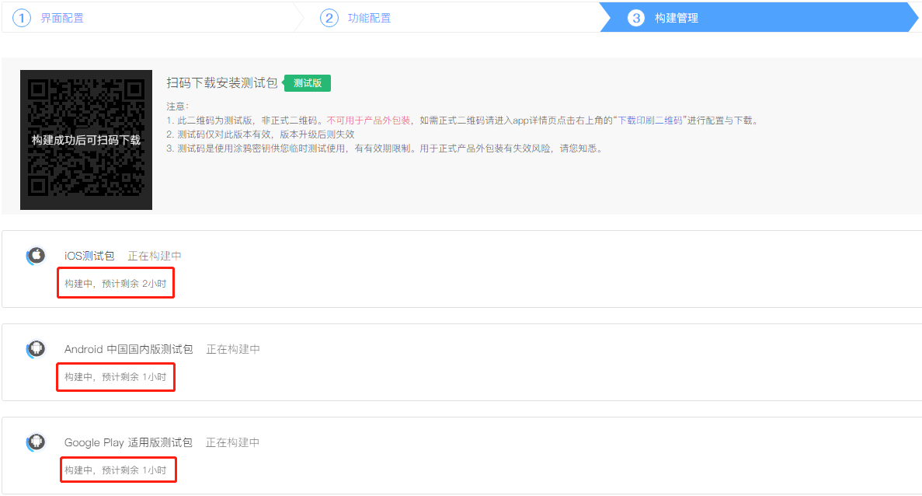
Task: Click Android 中国国内版 status 正在构建中
Action: click(233, 350)
